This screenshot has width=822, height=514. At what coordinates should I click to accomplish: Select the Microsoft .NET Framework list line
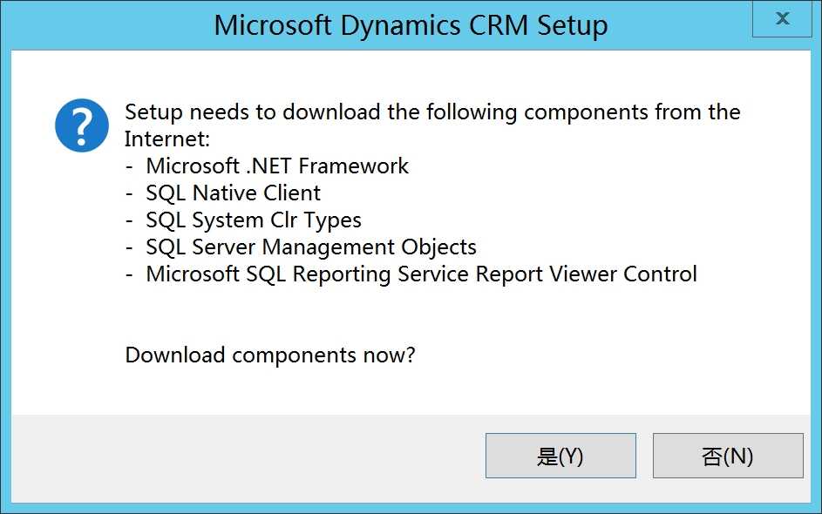coord(267,166)
